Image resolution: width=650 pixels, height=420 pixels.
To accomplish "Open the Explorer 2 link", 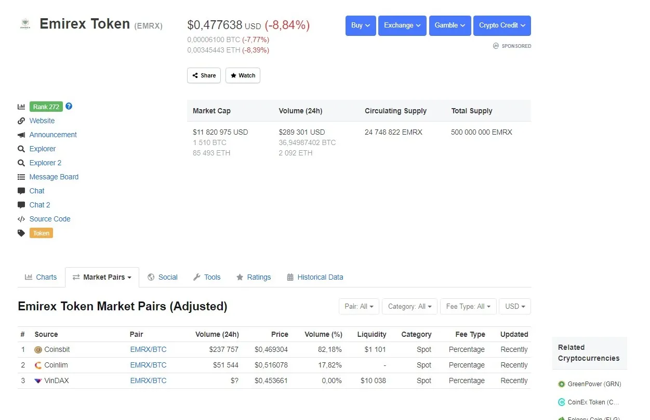I will [x=46, y=163].
